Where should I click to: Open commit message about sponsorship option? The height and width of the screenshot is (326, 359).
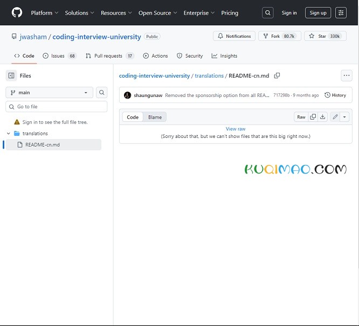coord(217,95)
